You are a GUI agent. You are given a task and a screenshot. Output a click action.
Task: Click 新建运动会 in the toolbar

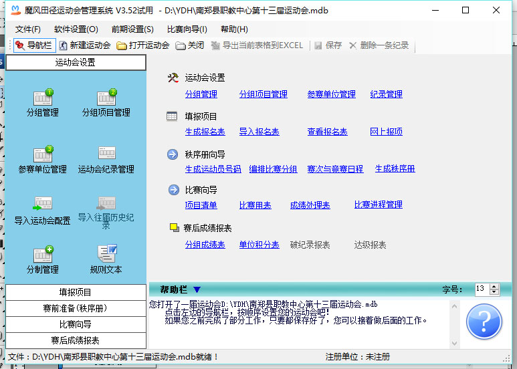coord(85,45)
